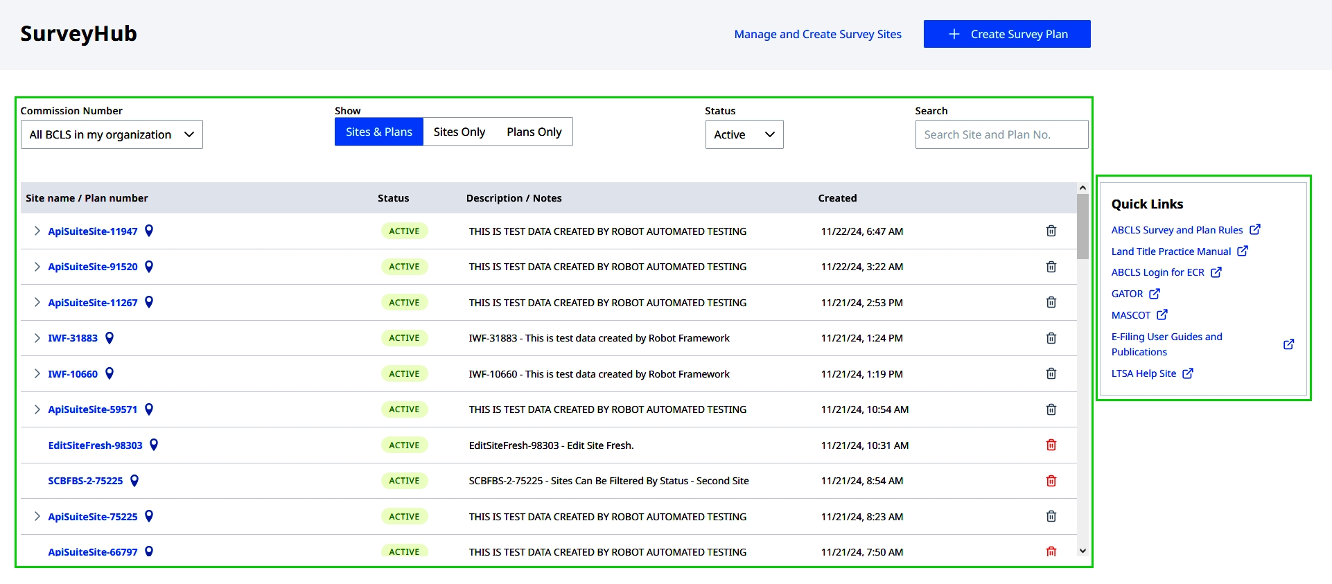Click map pin icon beside ApiSuiteSite-11947
Image resolution: width=1332 pixels, height=584 pixels.
point(149,231)
